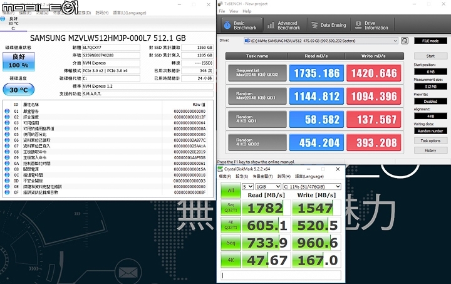Click the 58.582 read result in TxBENCH

coord(316,119)
